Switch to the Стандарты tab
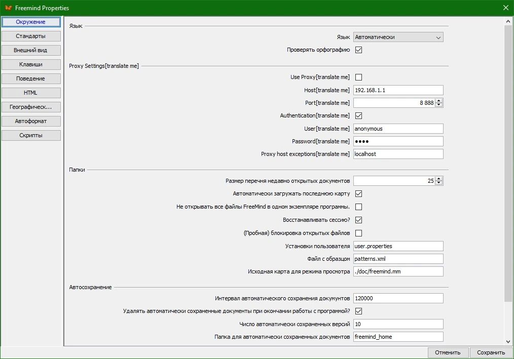 click(x=31, y=36)
